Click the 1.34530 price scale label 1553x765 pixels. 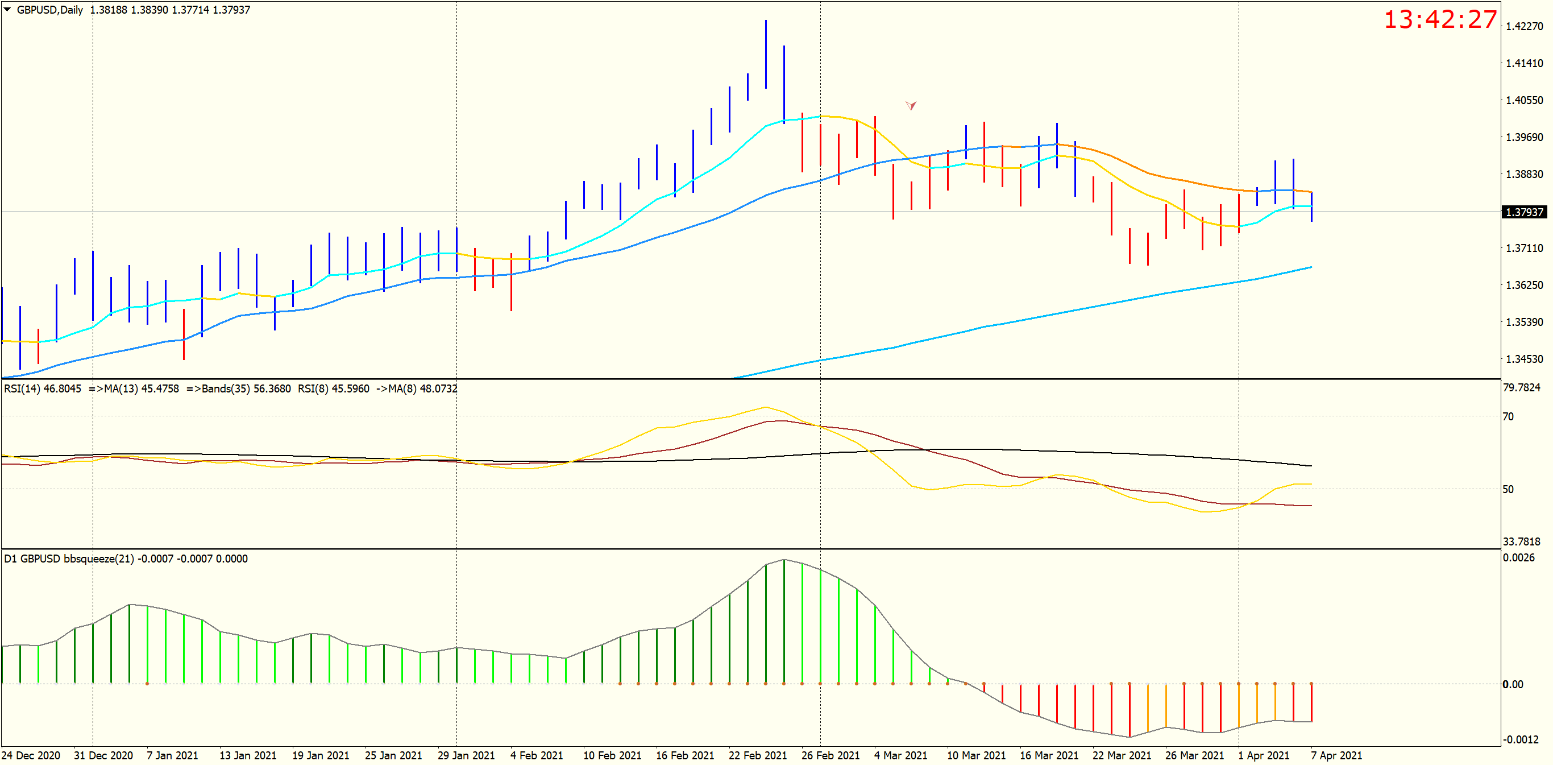(x=1523, y=359)
